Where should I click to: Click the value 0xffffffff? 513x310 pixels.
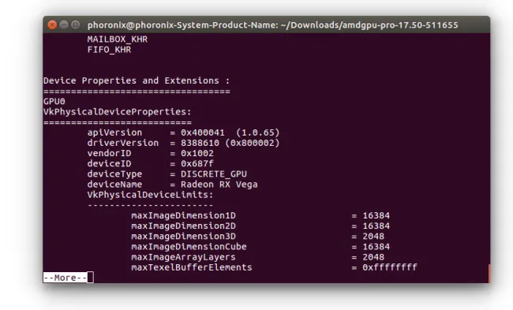coord(390,267)
